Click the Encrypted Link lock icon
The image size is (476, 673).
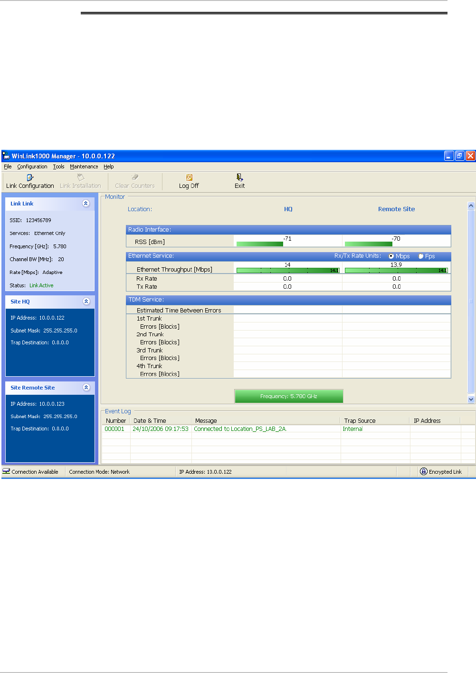[423, 471]
